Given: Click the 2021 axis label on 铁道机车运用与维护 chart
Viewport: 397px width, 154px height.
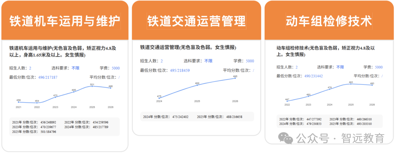Looking at the screenshot, I should tap(18, 107).
